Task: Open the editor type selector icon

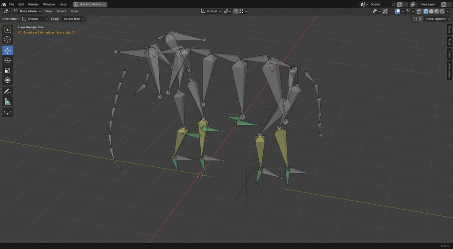Action: coord(7,11)
